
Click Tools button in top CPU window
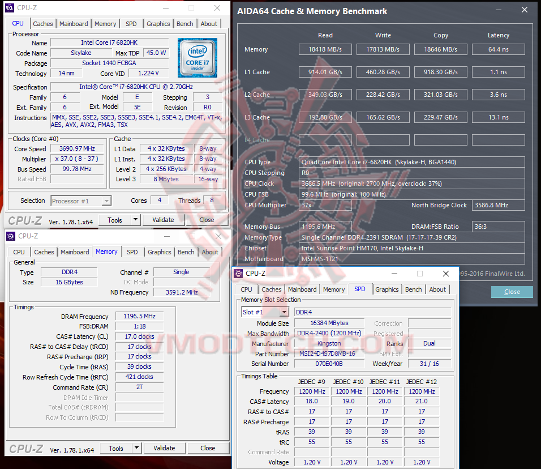pyautogui.click(x=115, y=220)
